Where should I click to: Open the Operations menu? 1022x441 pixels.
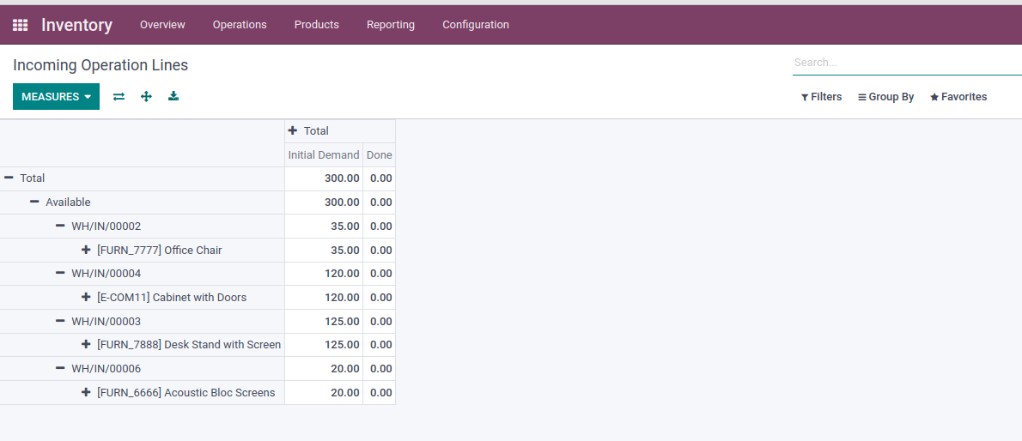pos(240,25)
